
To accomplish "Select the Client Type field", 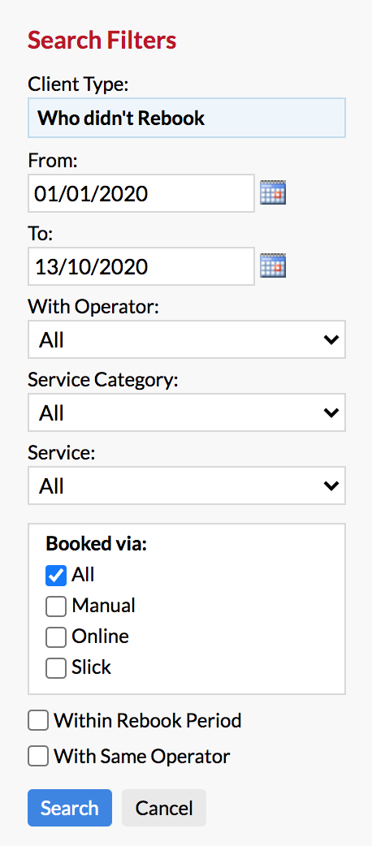I will [187, 118].
